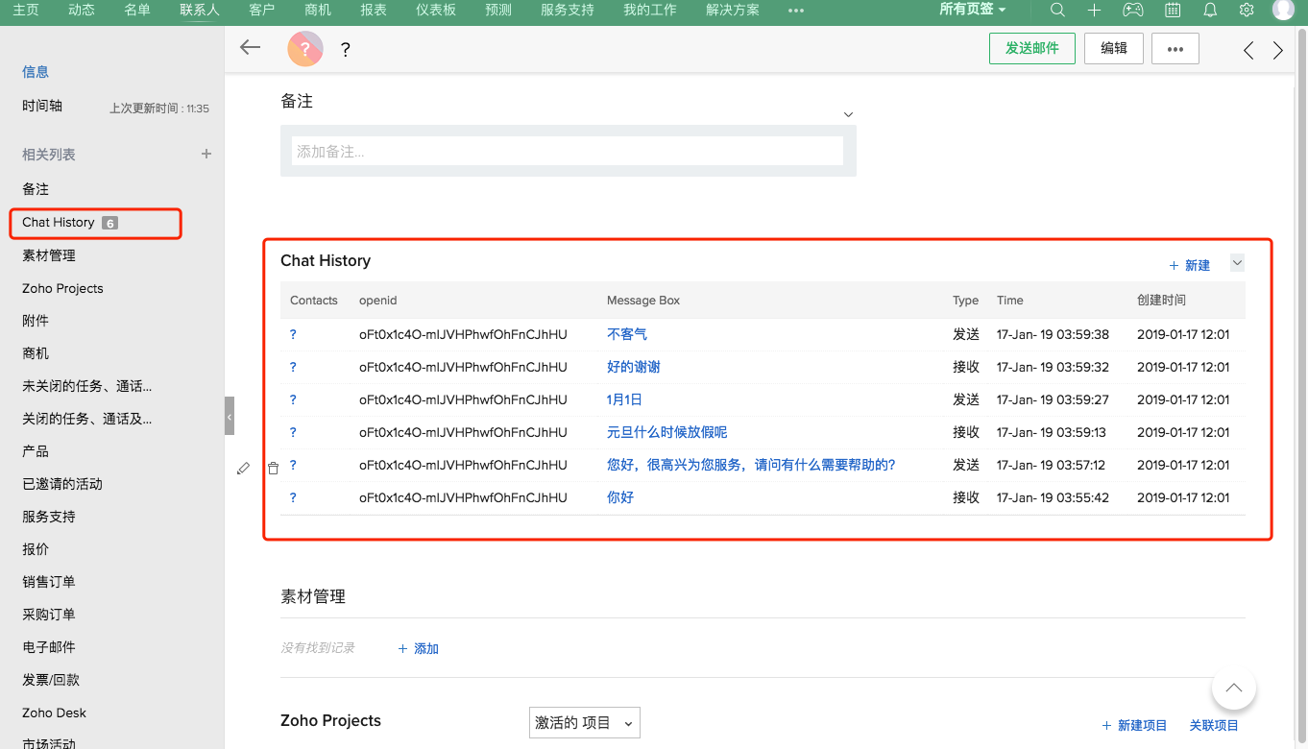This screenshot has height=749, width=1308.
Task: Open the Chat History options chevron
Action: tap(1237, 262)
